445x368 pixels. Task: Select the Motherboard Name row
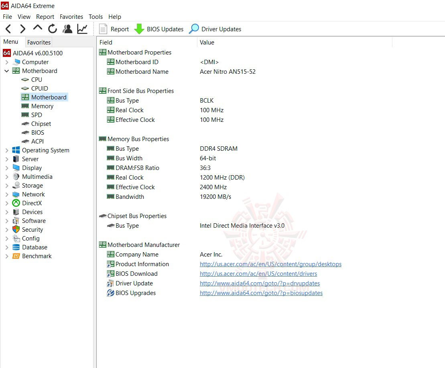[x=181, y=72]
